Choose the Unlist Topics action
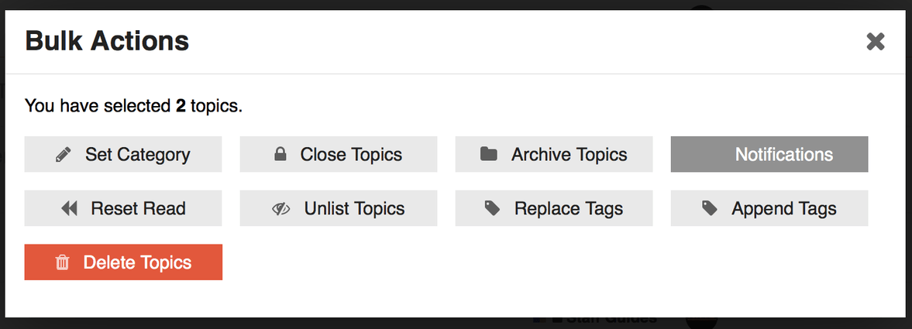Viewport: 912px width, 329px height. (x=339, y=208)
